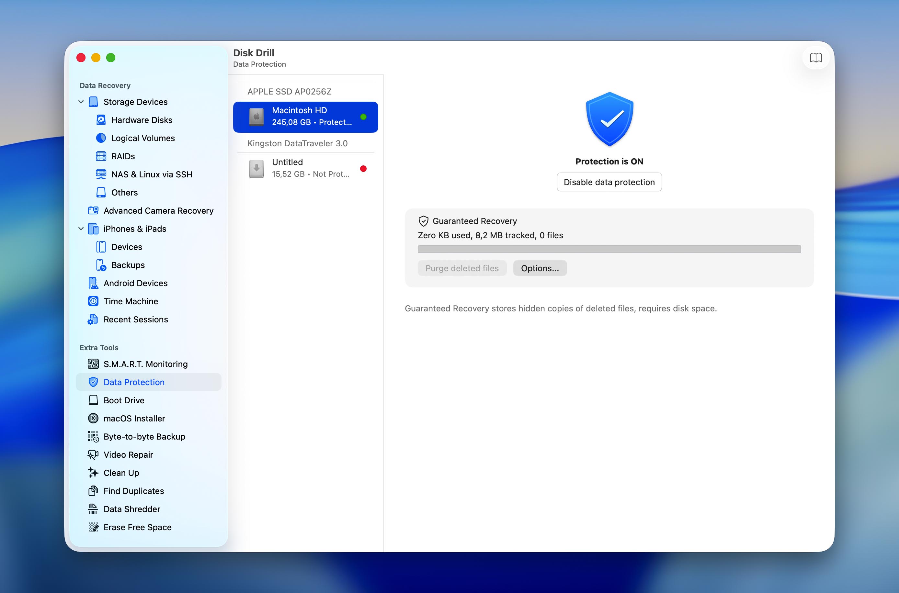This screenshot has height=593, width=899.
Task: Select the Macintosh HD volume
Action: coord(305,117)
